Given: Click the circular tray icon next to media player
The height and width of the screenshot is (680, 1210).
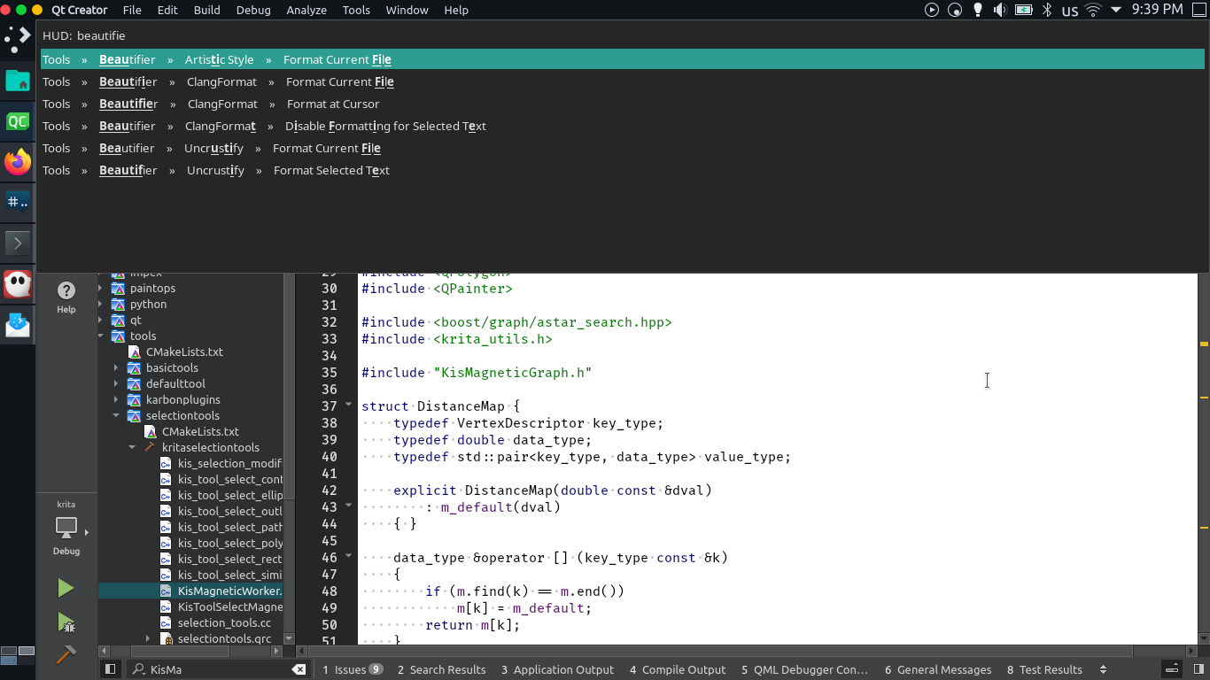Looking at the screenshot, I should pyautogui.click(x=955, y=10).
